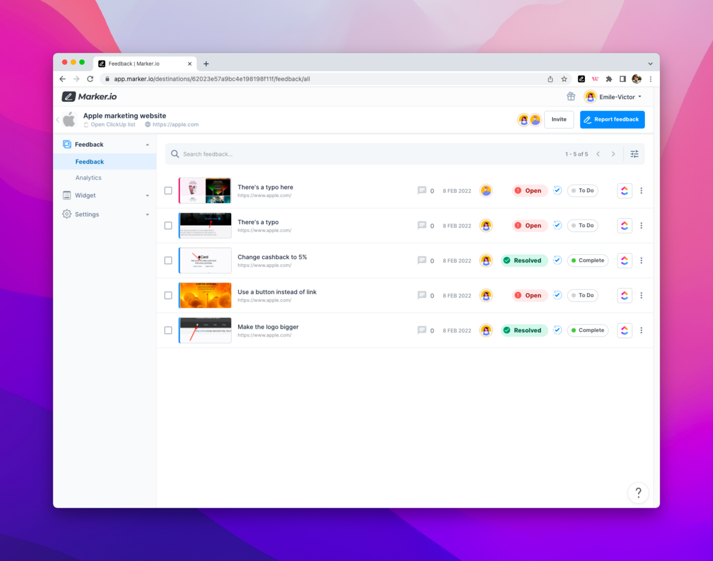Open a new browser tab
The image size is (713, 561).
click(206, 64)
